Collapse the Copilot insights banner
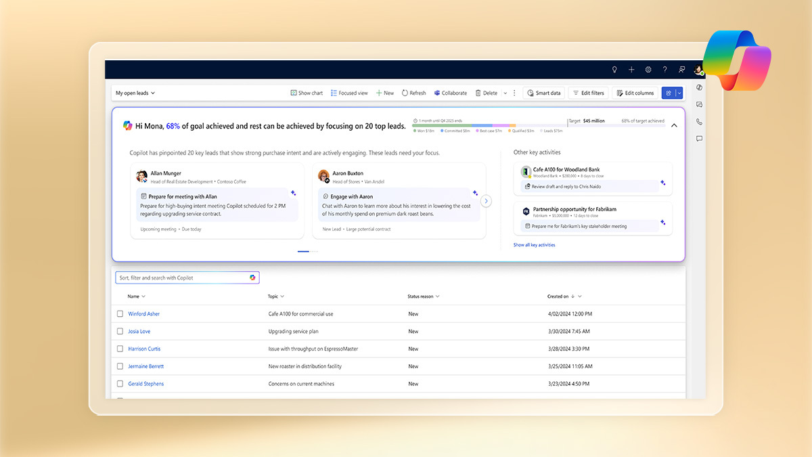812x457 pixels. (674, 125)
